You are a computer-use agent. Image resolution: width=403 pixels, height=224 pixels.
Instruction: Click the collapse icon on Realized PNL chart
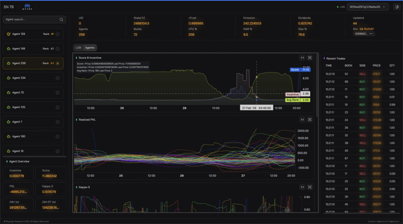tap(302, 119)
